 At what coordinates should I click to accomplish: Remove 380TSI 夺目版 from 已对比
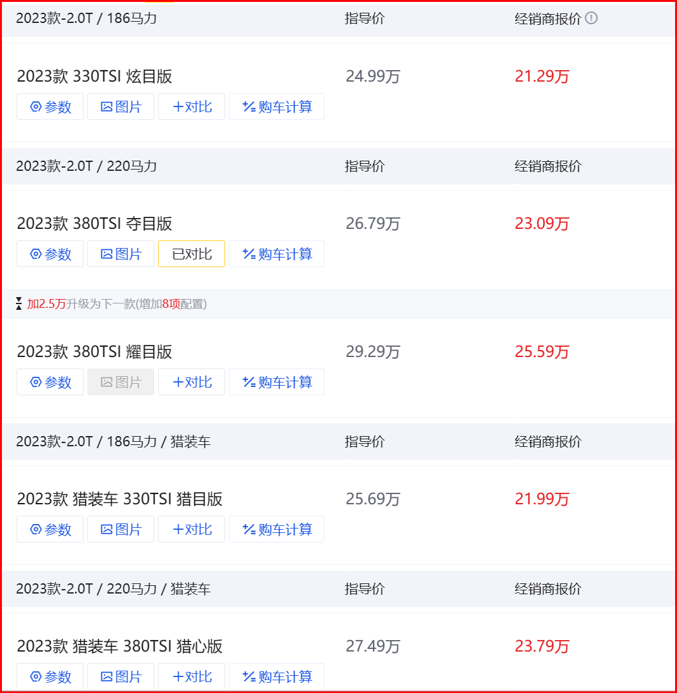(191, 254)
